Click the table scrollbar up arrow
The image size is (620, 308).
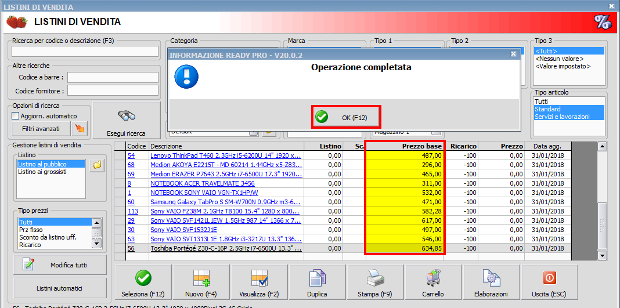[x=602, y=147]
